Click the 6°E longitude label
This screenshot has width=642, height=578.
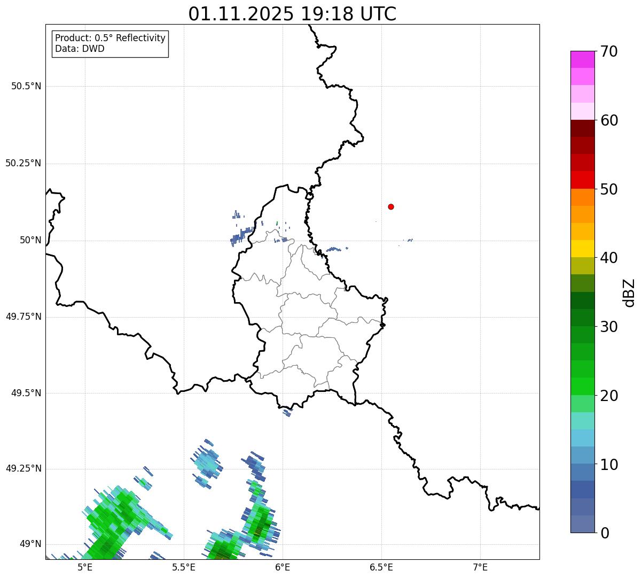tap(283, 567)
